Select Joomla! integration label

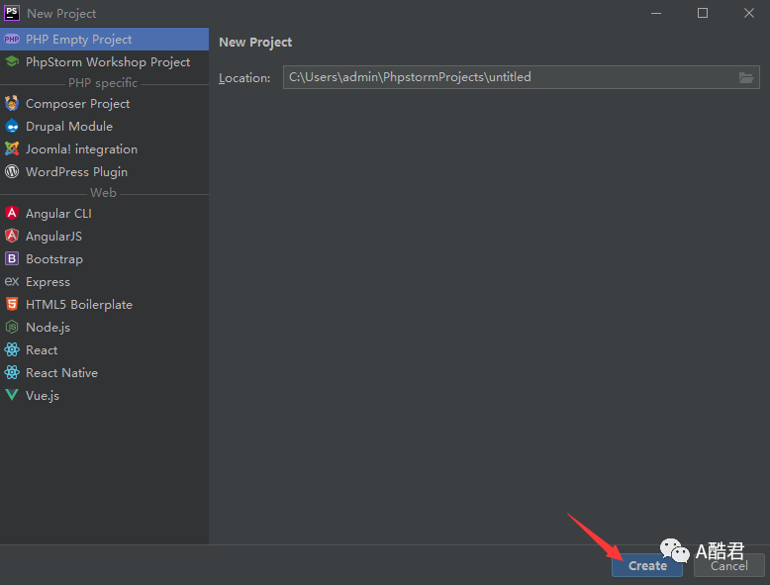pyautogui.click(x=81, y=149)
